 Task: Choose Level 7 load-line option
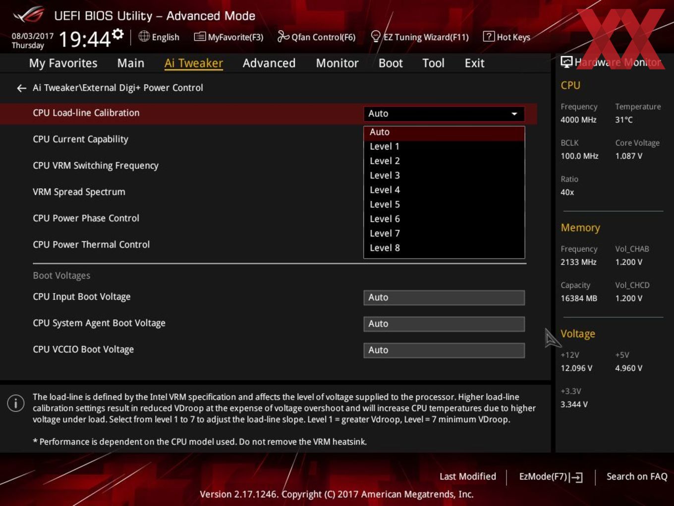pyautogui.click(x=444, y=233)
